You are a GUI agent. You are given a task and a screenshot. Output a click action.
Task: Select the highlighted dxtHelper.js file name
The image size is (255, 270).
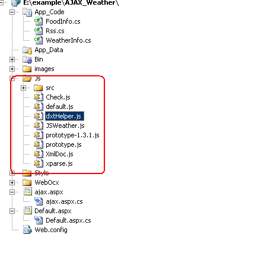[65, 116]
